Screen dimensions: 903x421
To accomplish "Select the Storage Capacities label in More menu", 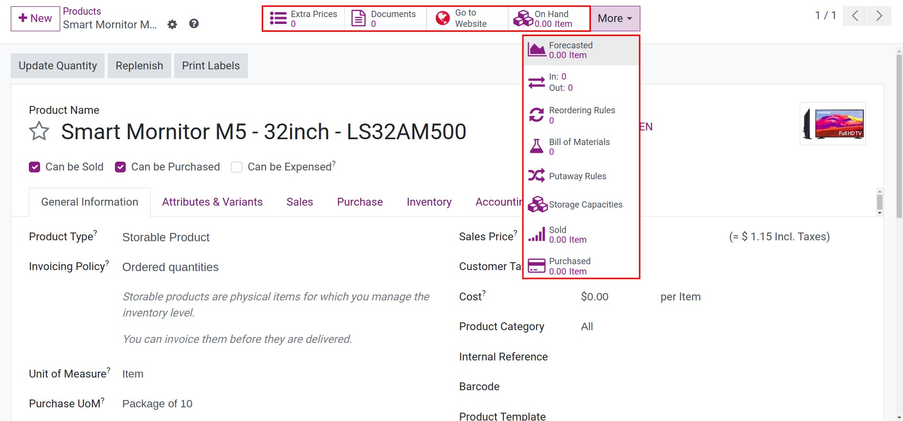I will coord(586,205).
